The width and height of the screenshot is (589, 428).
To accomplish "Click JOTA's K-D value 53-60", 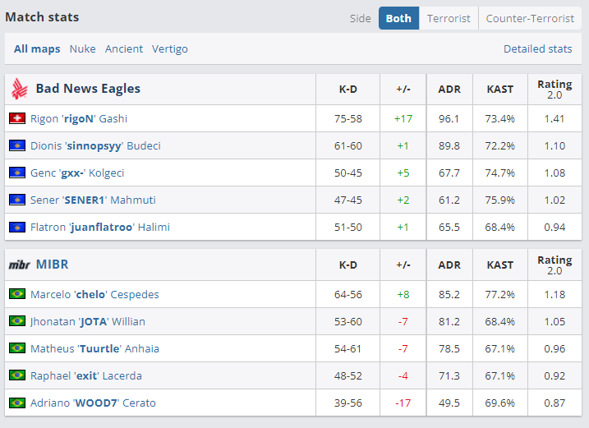I will pos(347,322).
